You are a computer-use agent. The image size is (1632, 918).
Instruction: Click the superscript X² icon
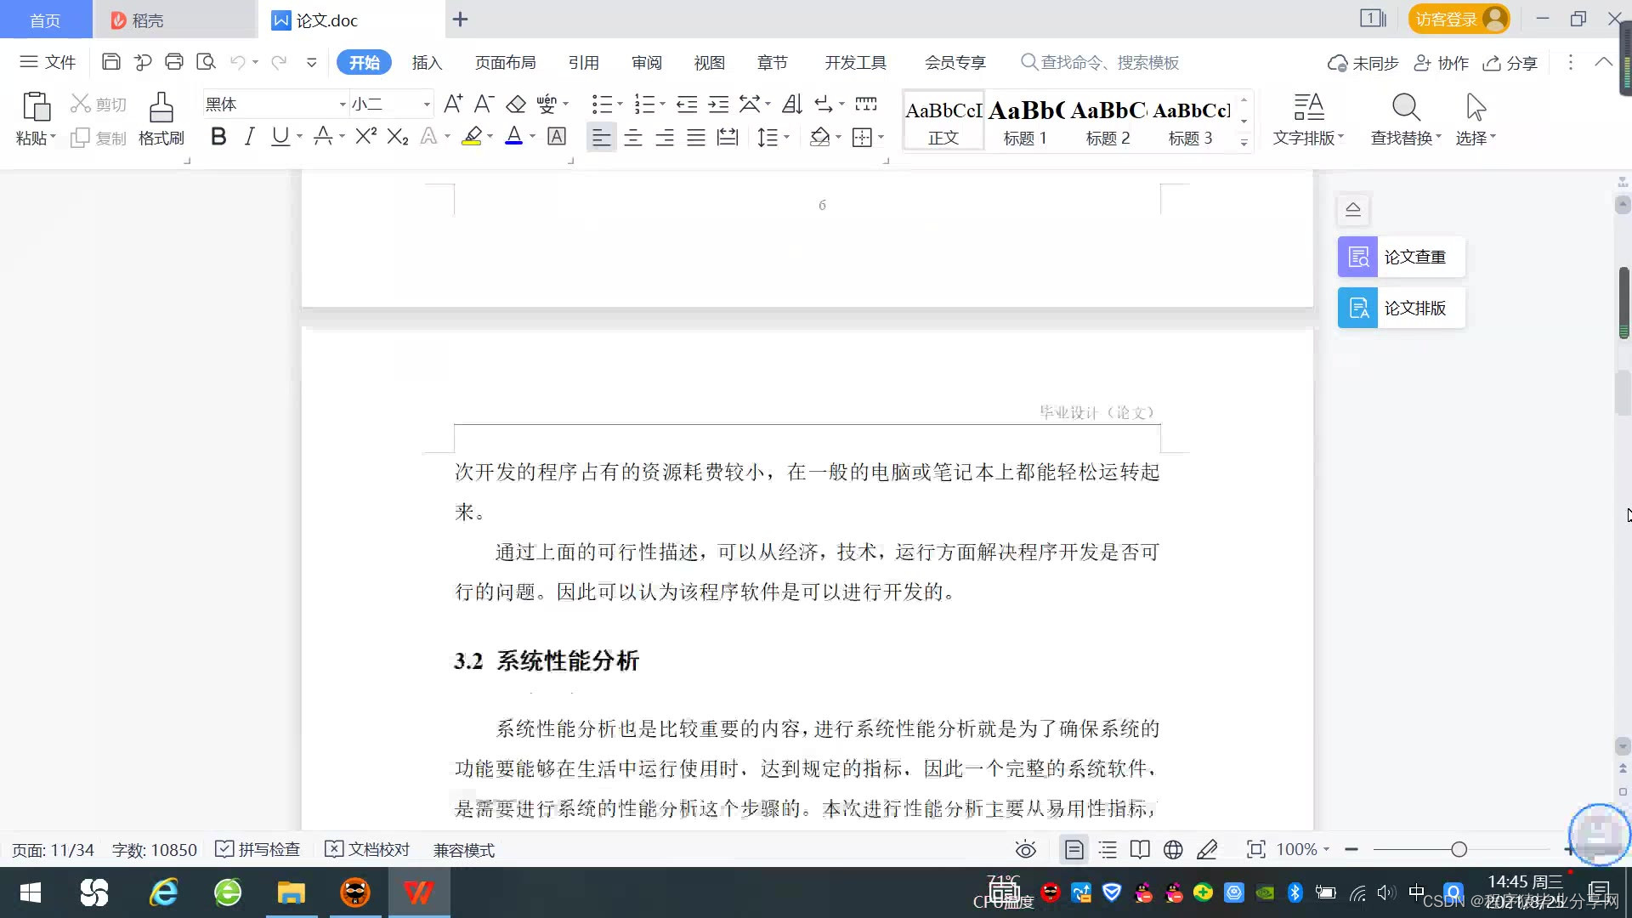point(366,137)
